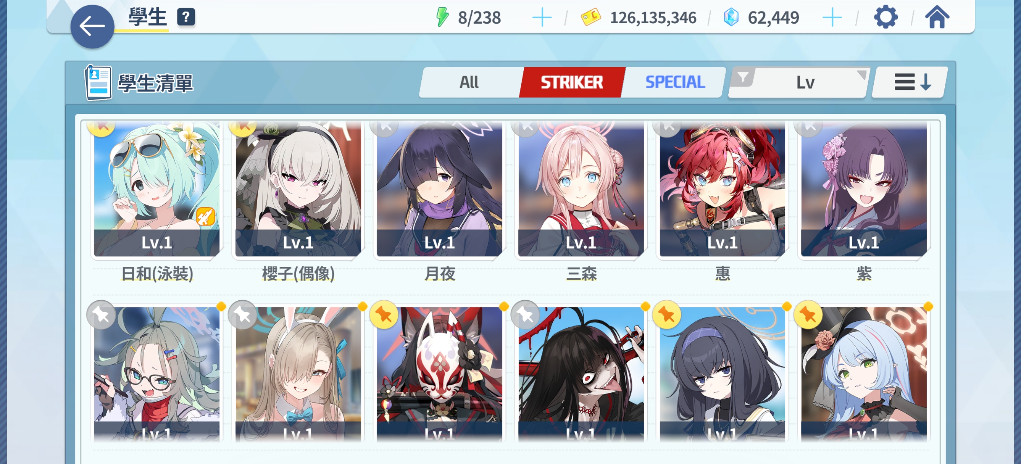Toggle pin on the fox mask student
The height and width of the screenshot is (464, 1021).
[384, 315]
